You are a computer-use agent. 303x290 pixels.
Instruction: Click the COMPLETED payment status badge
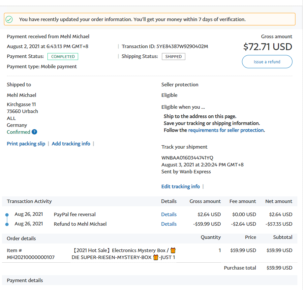click(63, 57)
